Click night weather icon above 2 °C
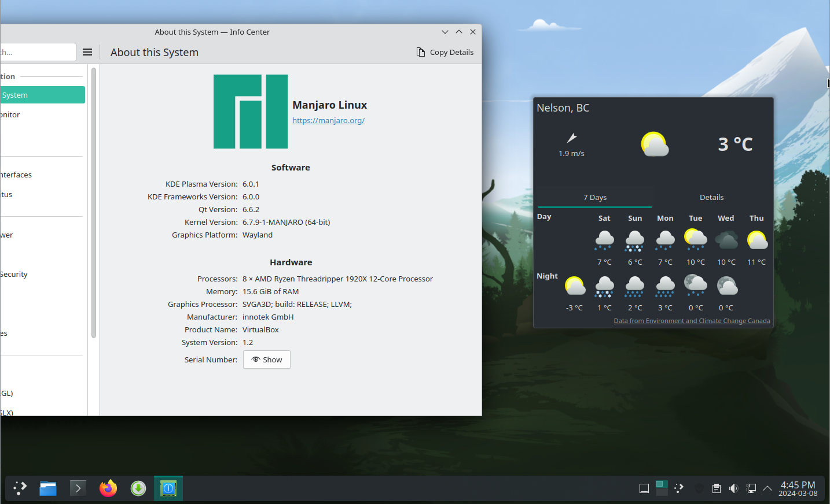The image size is (830, 504). 635,286
